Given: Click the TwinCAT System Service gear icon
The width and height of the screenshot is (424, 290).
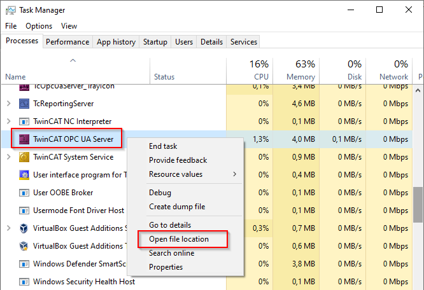Looking at the screenshot, I should (x=24, y=157).
